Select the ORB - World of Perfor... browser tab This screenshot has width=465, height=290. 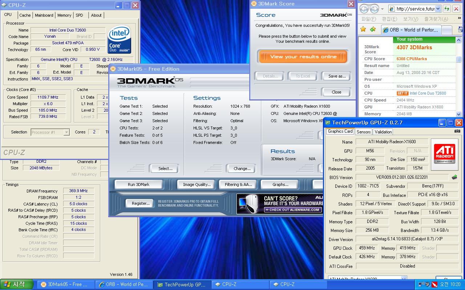tap(411, 30)
